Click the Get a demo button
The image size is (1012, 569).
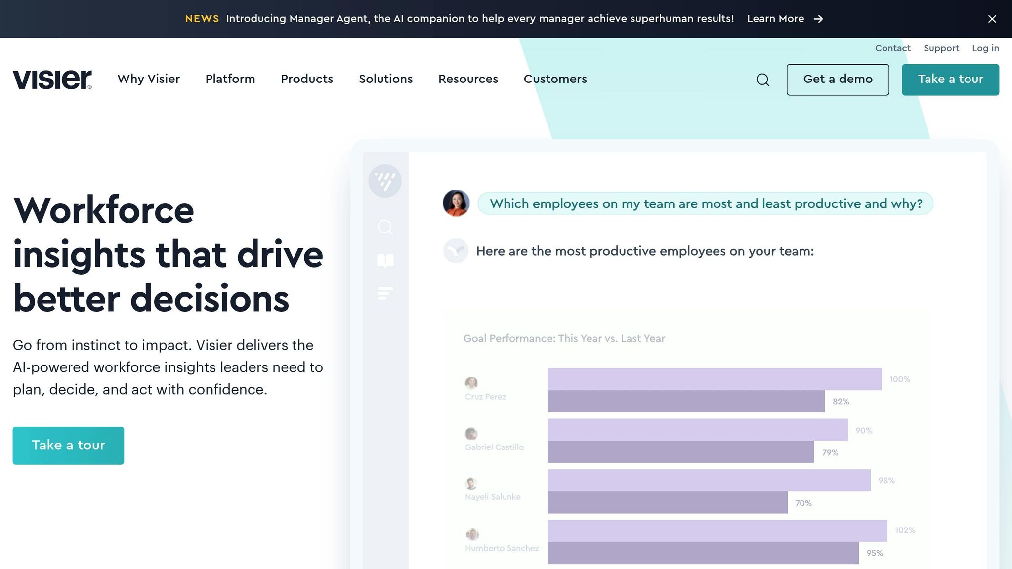click(x=838, y=80)
